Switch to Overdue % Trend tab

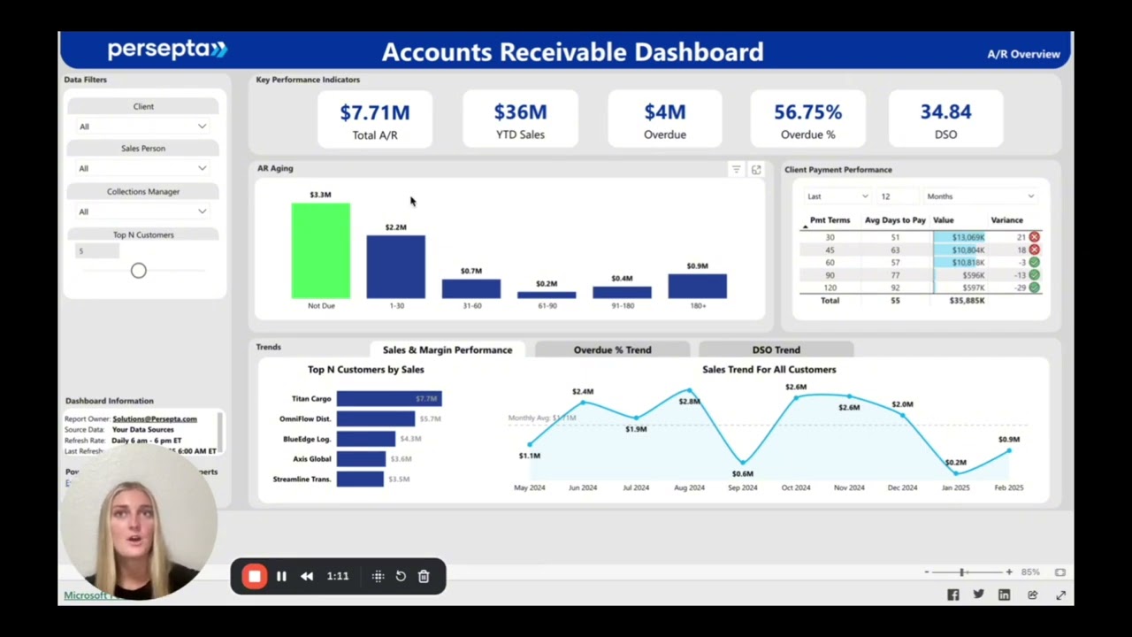click(612, 349)
